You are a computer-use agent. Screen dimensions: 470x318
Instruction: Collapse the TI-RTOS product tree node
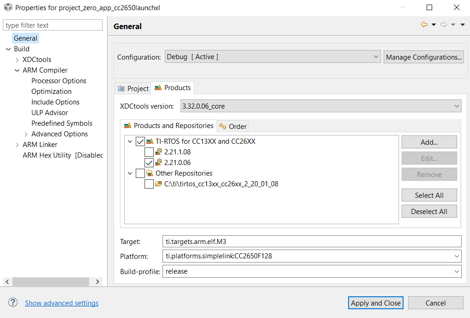(130, 141)
